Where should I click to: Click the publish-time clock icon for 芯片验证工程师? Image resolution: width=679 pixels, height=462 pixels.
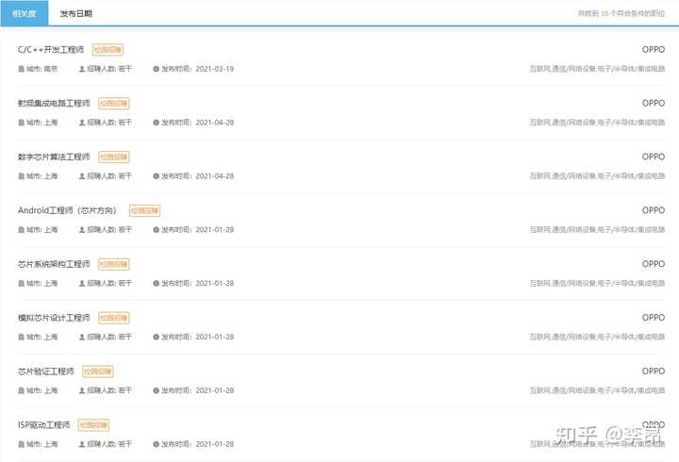(156, 390)
